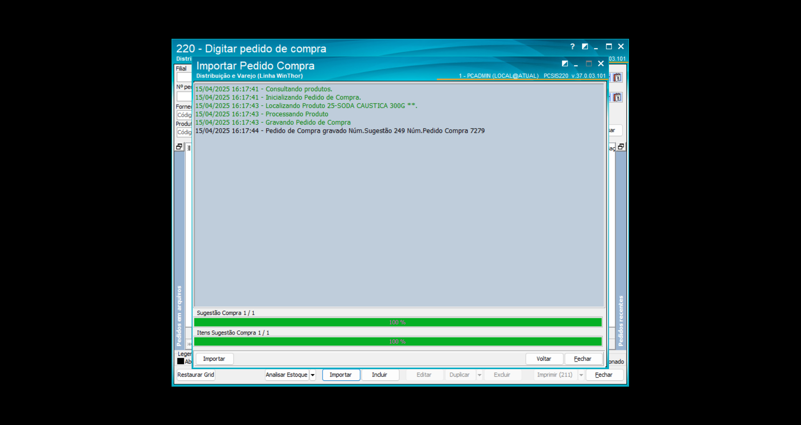Click the small list icon beside left panel
Viewport: 801px width, 425px height.
click(x=189, y=148)
